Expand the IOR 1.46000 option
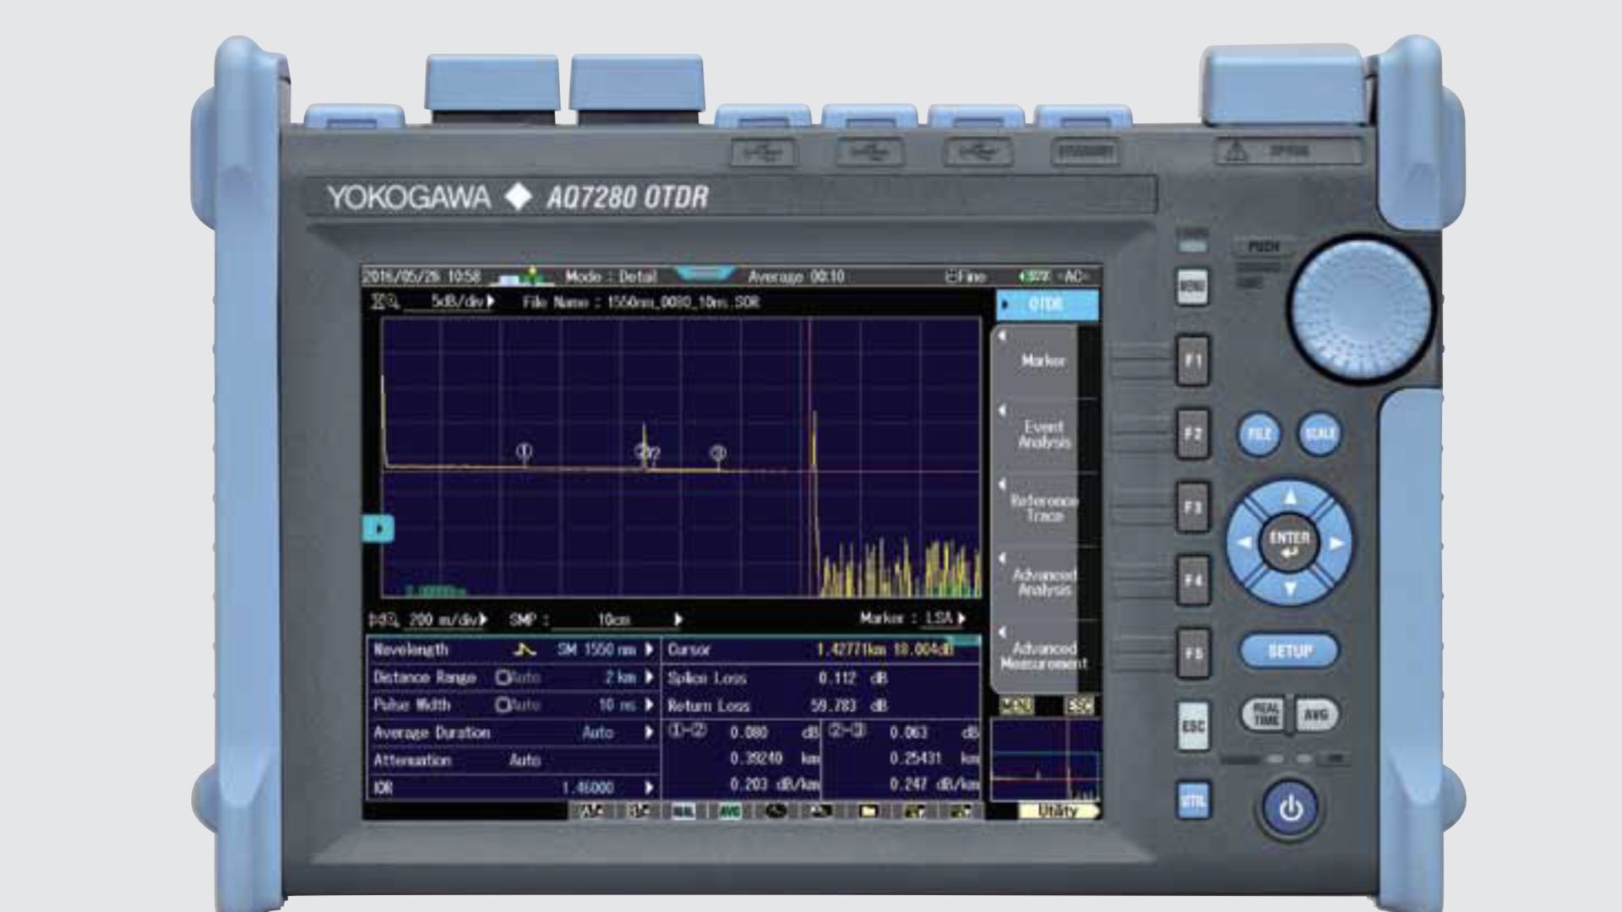The image size is (1622, 912). [649, 788]
